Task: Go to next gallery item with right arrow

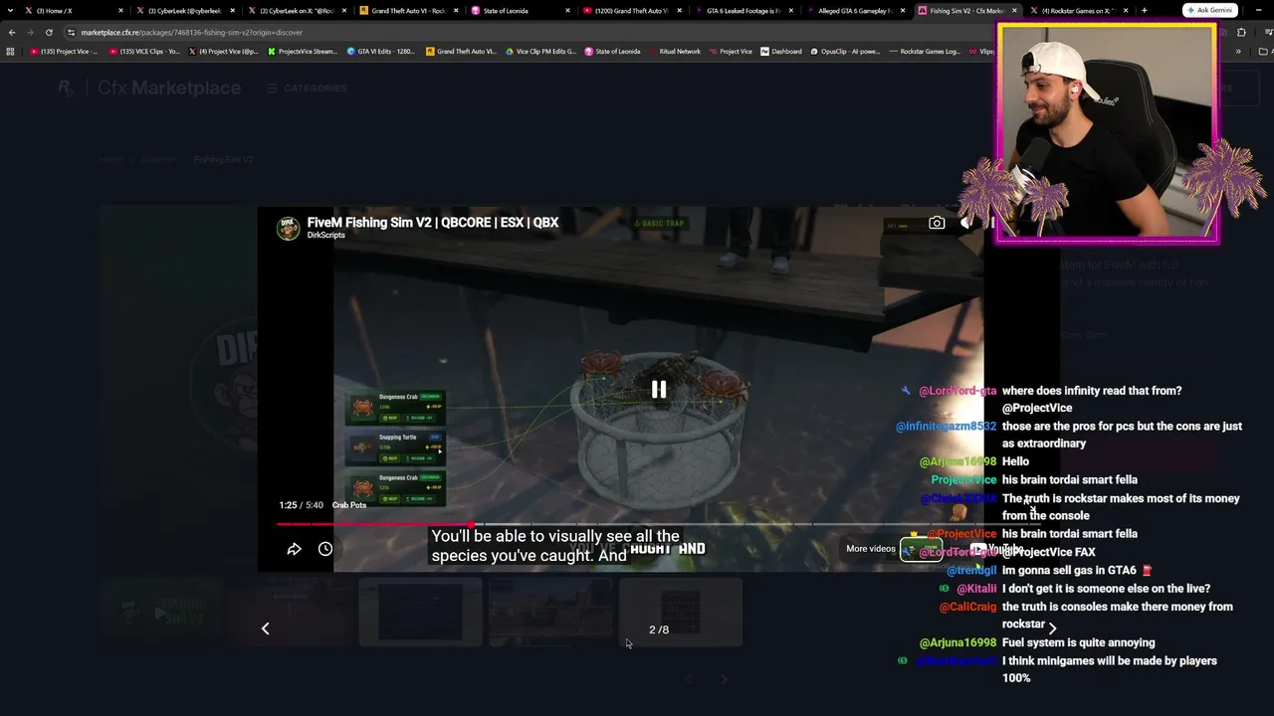Action: [x=1052, y=628]
